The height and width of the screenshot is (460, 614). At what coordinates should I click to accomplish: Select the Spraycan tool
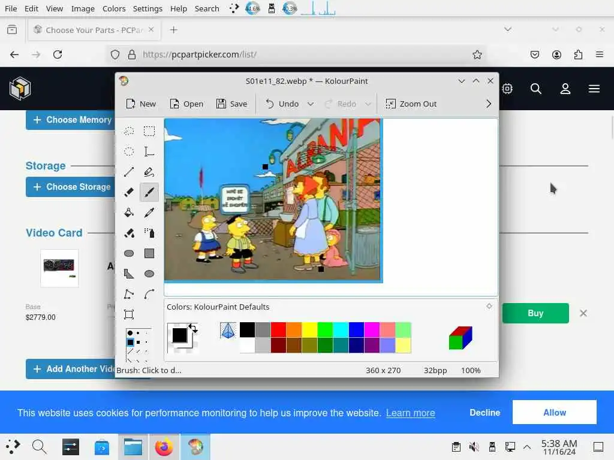tap(149, 233)
